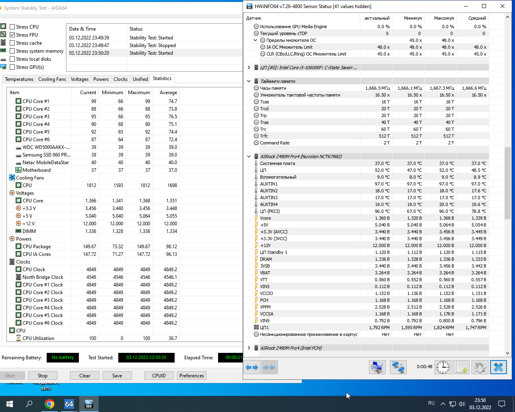
Task: Select the 'Vcore' row in HWiNFO
Action: pyautogui.click(x=367, y=218)
